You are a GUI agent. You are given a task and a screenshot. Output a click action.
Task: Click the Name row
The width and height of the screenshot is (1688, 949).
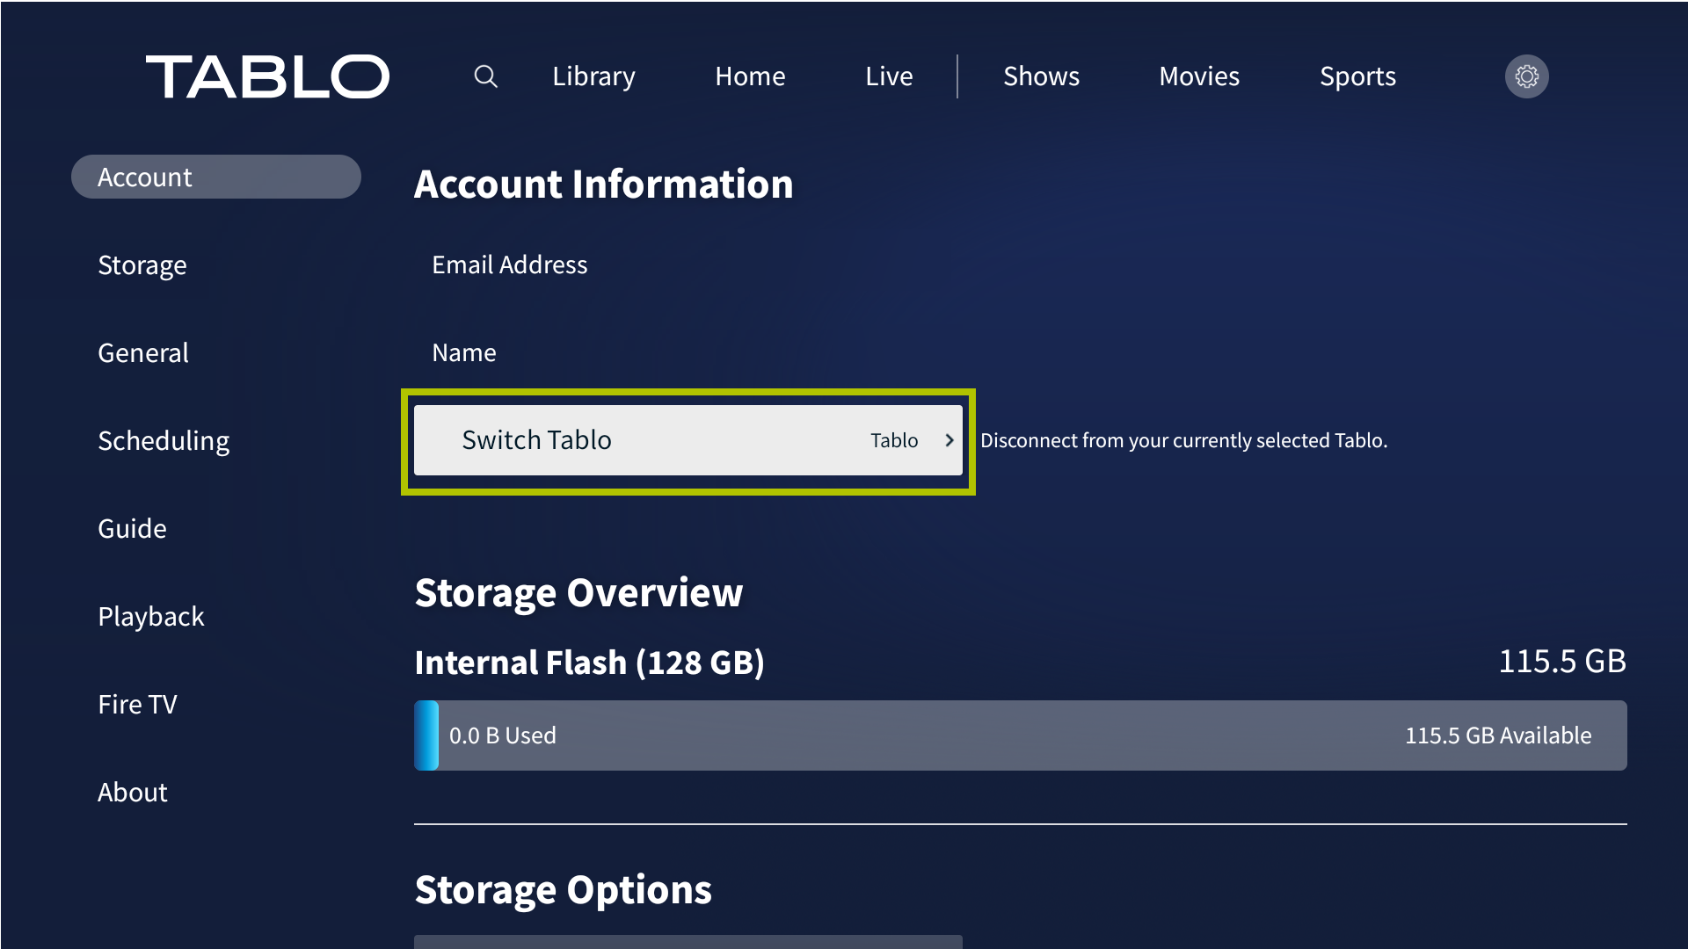coord(464,352)
